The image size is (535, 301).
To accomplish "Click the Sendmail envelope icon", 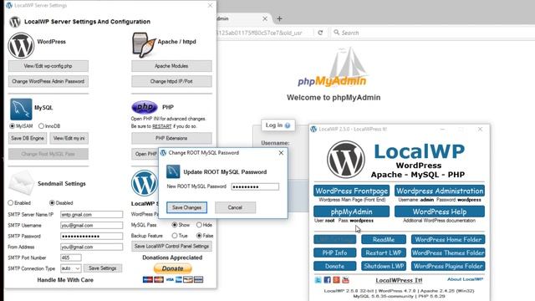I will point(21,183).
